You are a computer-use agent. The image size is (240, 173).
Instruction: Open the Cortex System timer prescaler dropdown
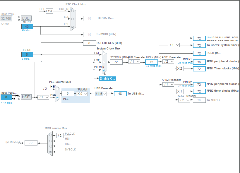(x=174, y=45)
